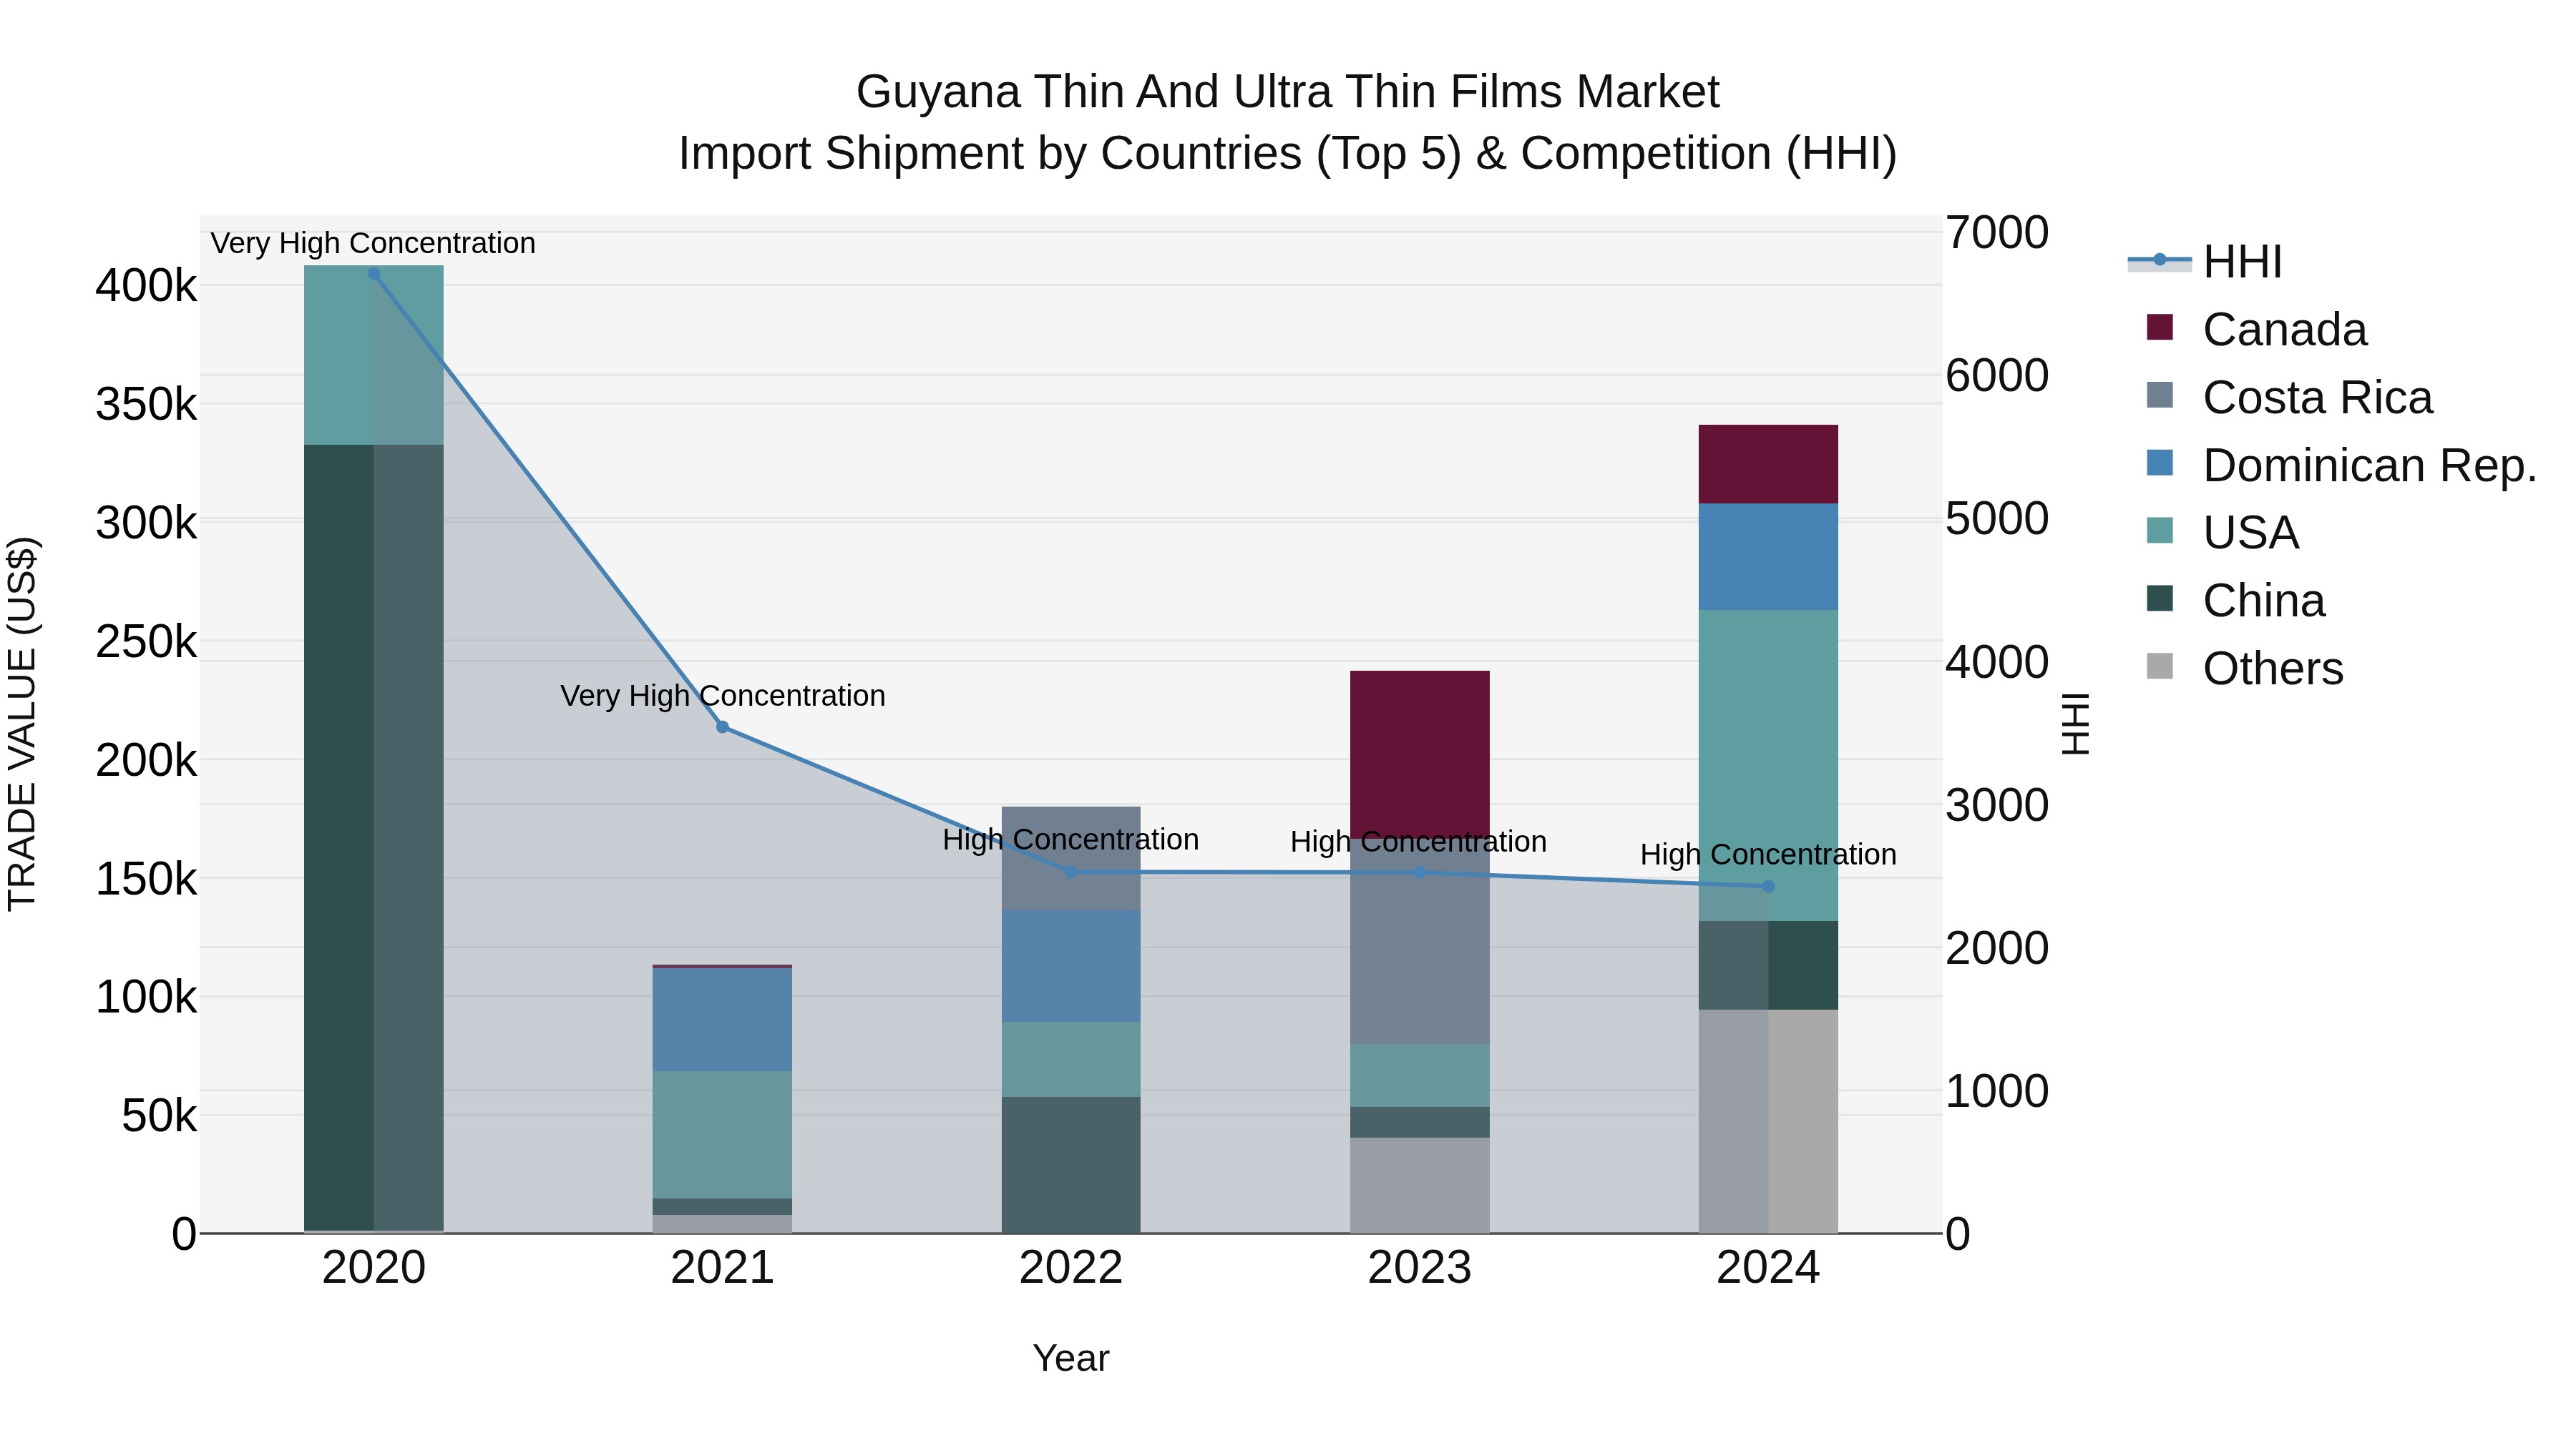Click the 'Very High Concentration' label above 2021
The width and height of the screenshot is (2576, 1448).
[x=723, y=696]
